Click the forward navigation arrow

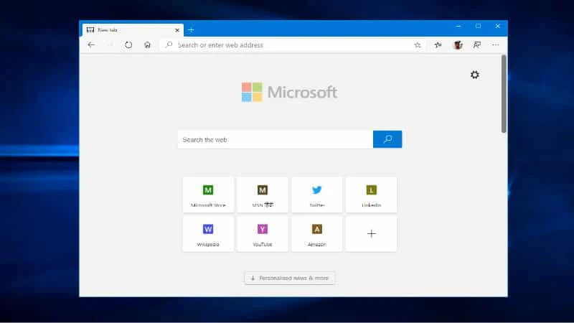coord(110,45)
